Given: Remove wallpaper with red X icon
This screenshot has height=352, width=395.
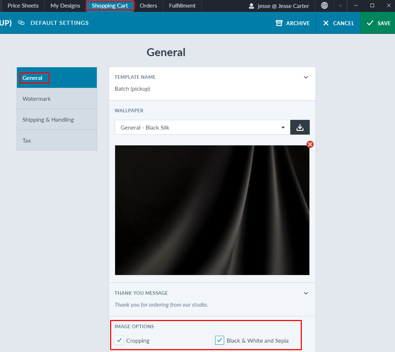Looking at the screenshot, I should click(x=310, y=144).
